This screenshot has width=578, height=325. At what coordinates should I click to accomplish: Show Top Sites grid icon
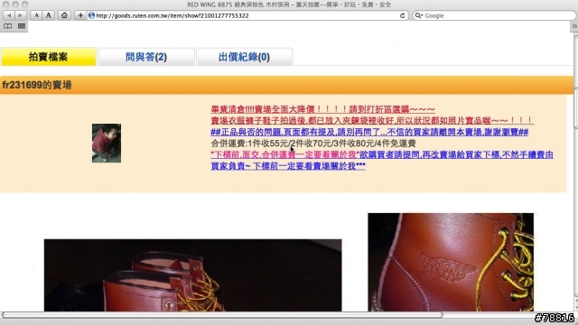tap(22, 26)
